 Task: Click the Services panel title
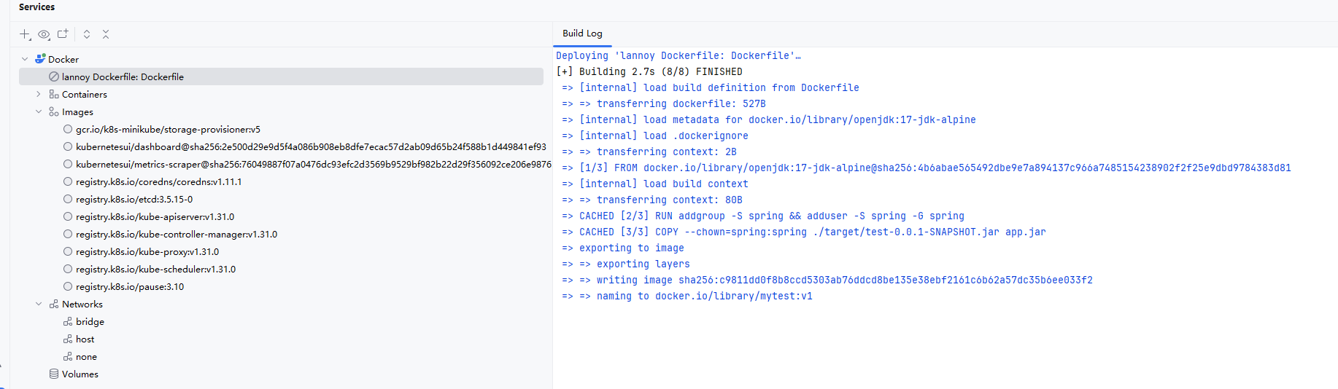[36, 7]
